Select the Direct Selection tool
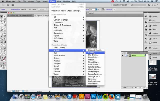The image size is (160, 101). [x=4, y=17]
